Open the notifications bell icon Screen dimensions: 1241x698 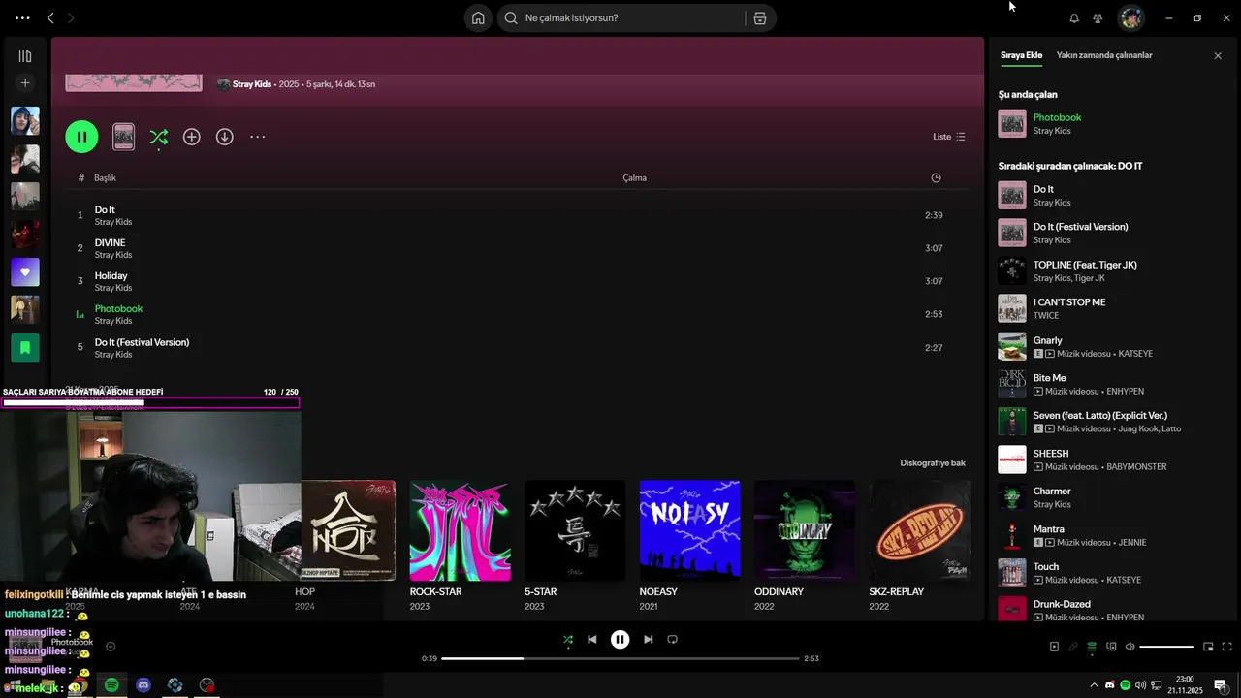(1074, 17)
